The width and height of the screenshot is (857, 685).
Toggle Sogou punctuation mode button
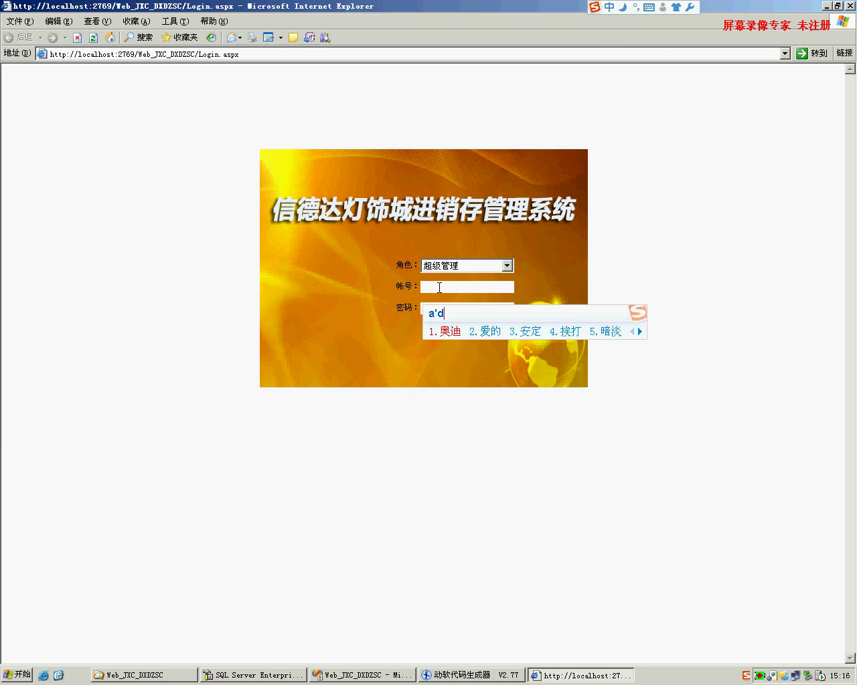[635, 7]
